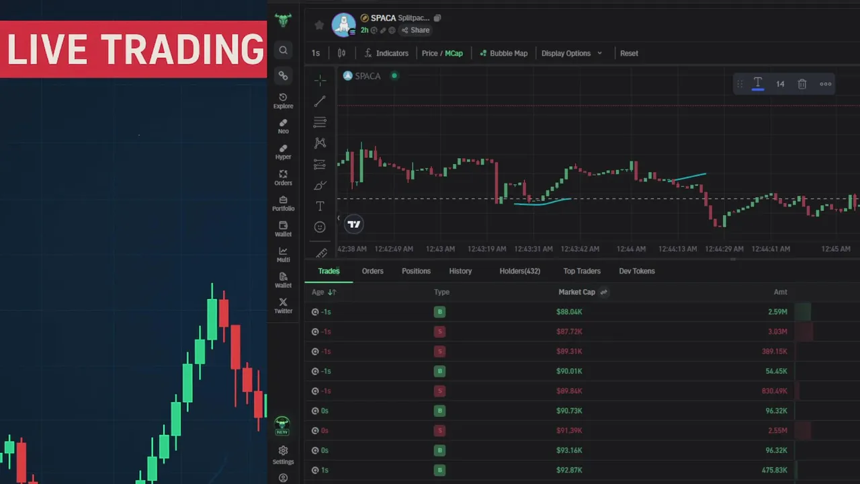Open the candlestick chart type selector

(x=341, y=53)
